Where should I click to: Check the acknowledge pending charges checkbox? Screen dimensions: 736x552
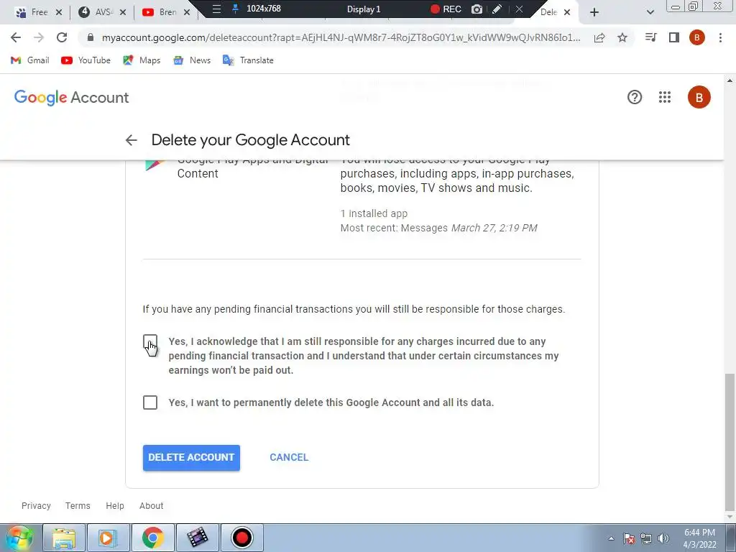pos(150,341)
